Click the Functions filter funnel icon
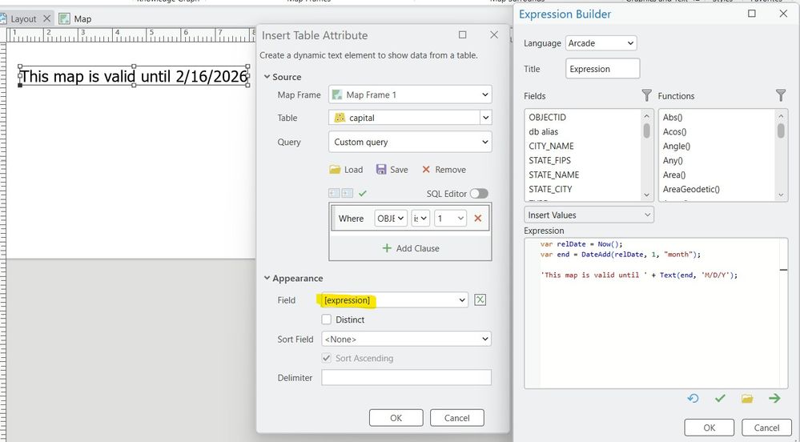 (x=781, y=95)
